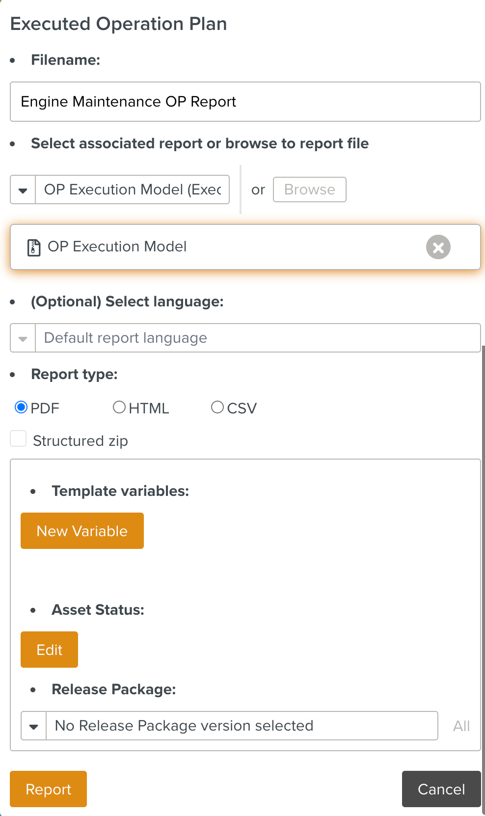Add a New Variable
This screenshot has height=816, width=485.
[82, 531]
